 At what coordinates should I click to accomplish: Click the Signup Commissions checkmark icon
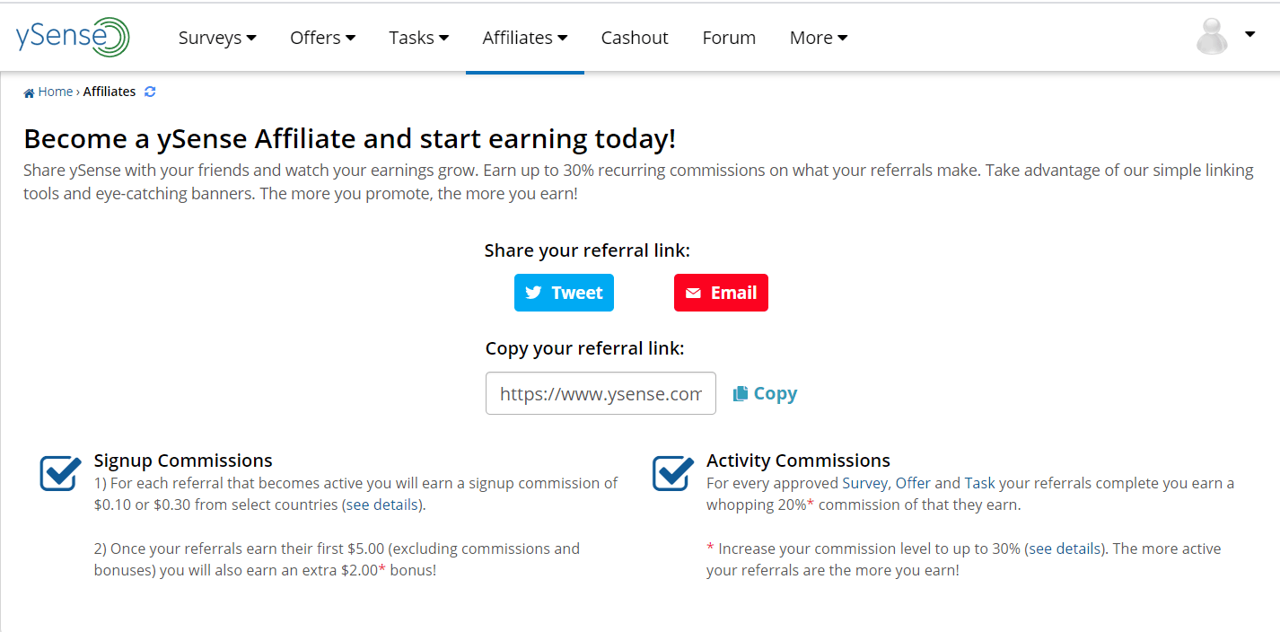(x=61, y=473)
